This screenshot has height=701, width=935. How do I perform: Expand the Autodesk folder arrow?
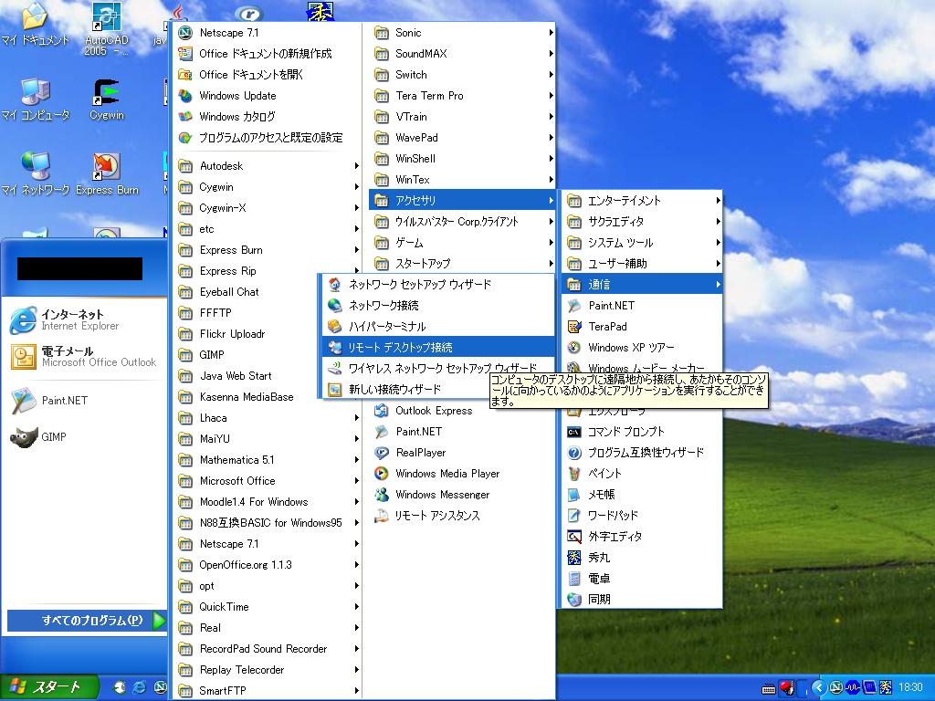tap(356, 166)
